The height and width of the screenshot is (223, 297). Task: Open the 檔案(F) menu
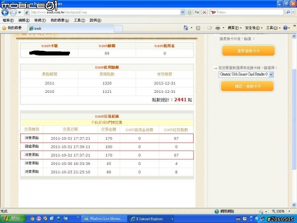coord(8,20)
